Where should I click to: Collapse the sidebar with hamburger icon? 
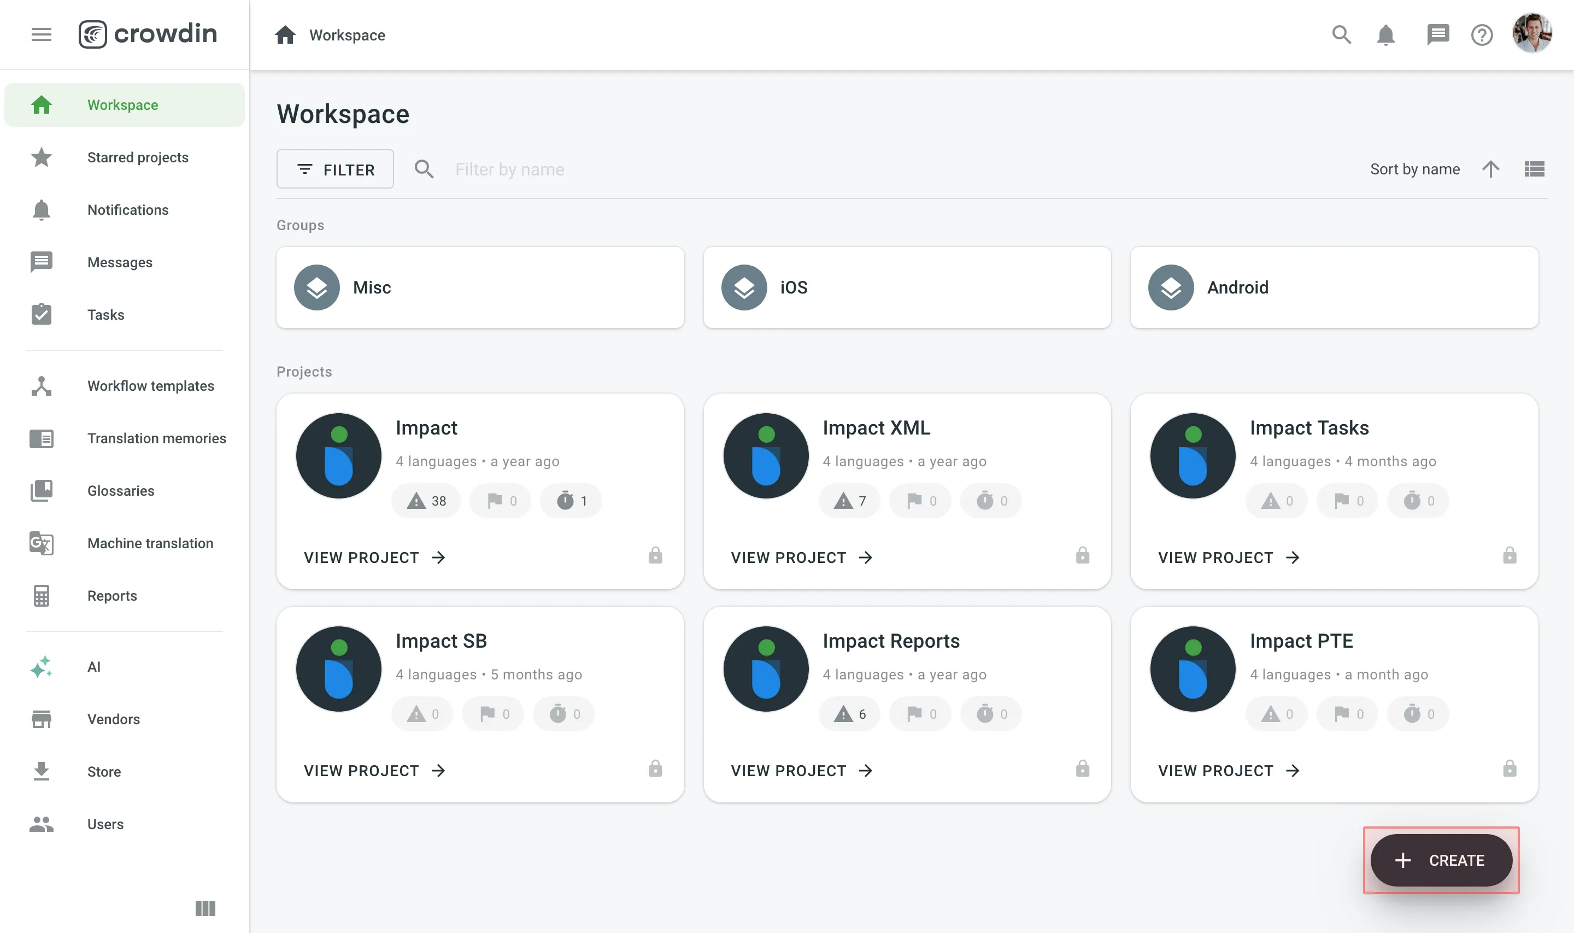42,34
